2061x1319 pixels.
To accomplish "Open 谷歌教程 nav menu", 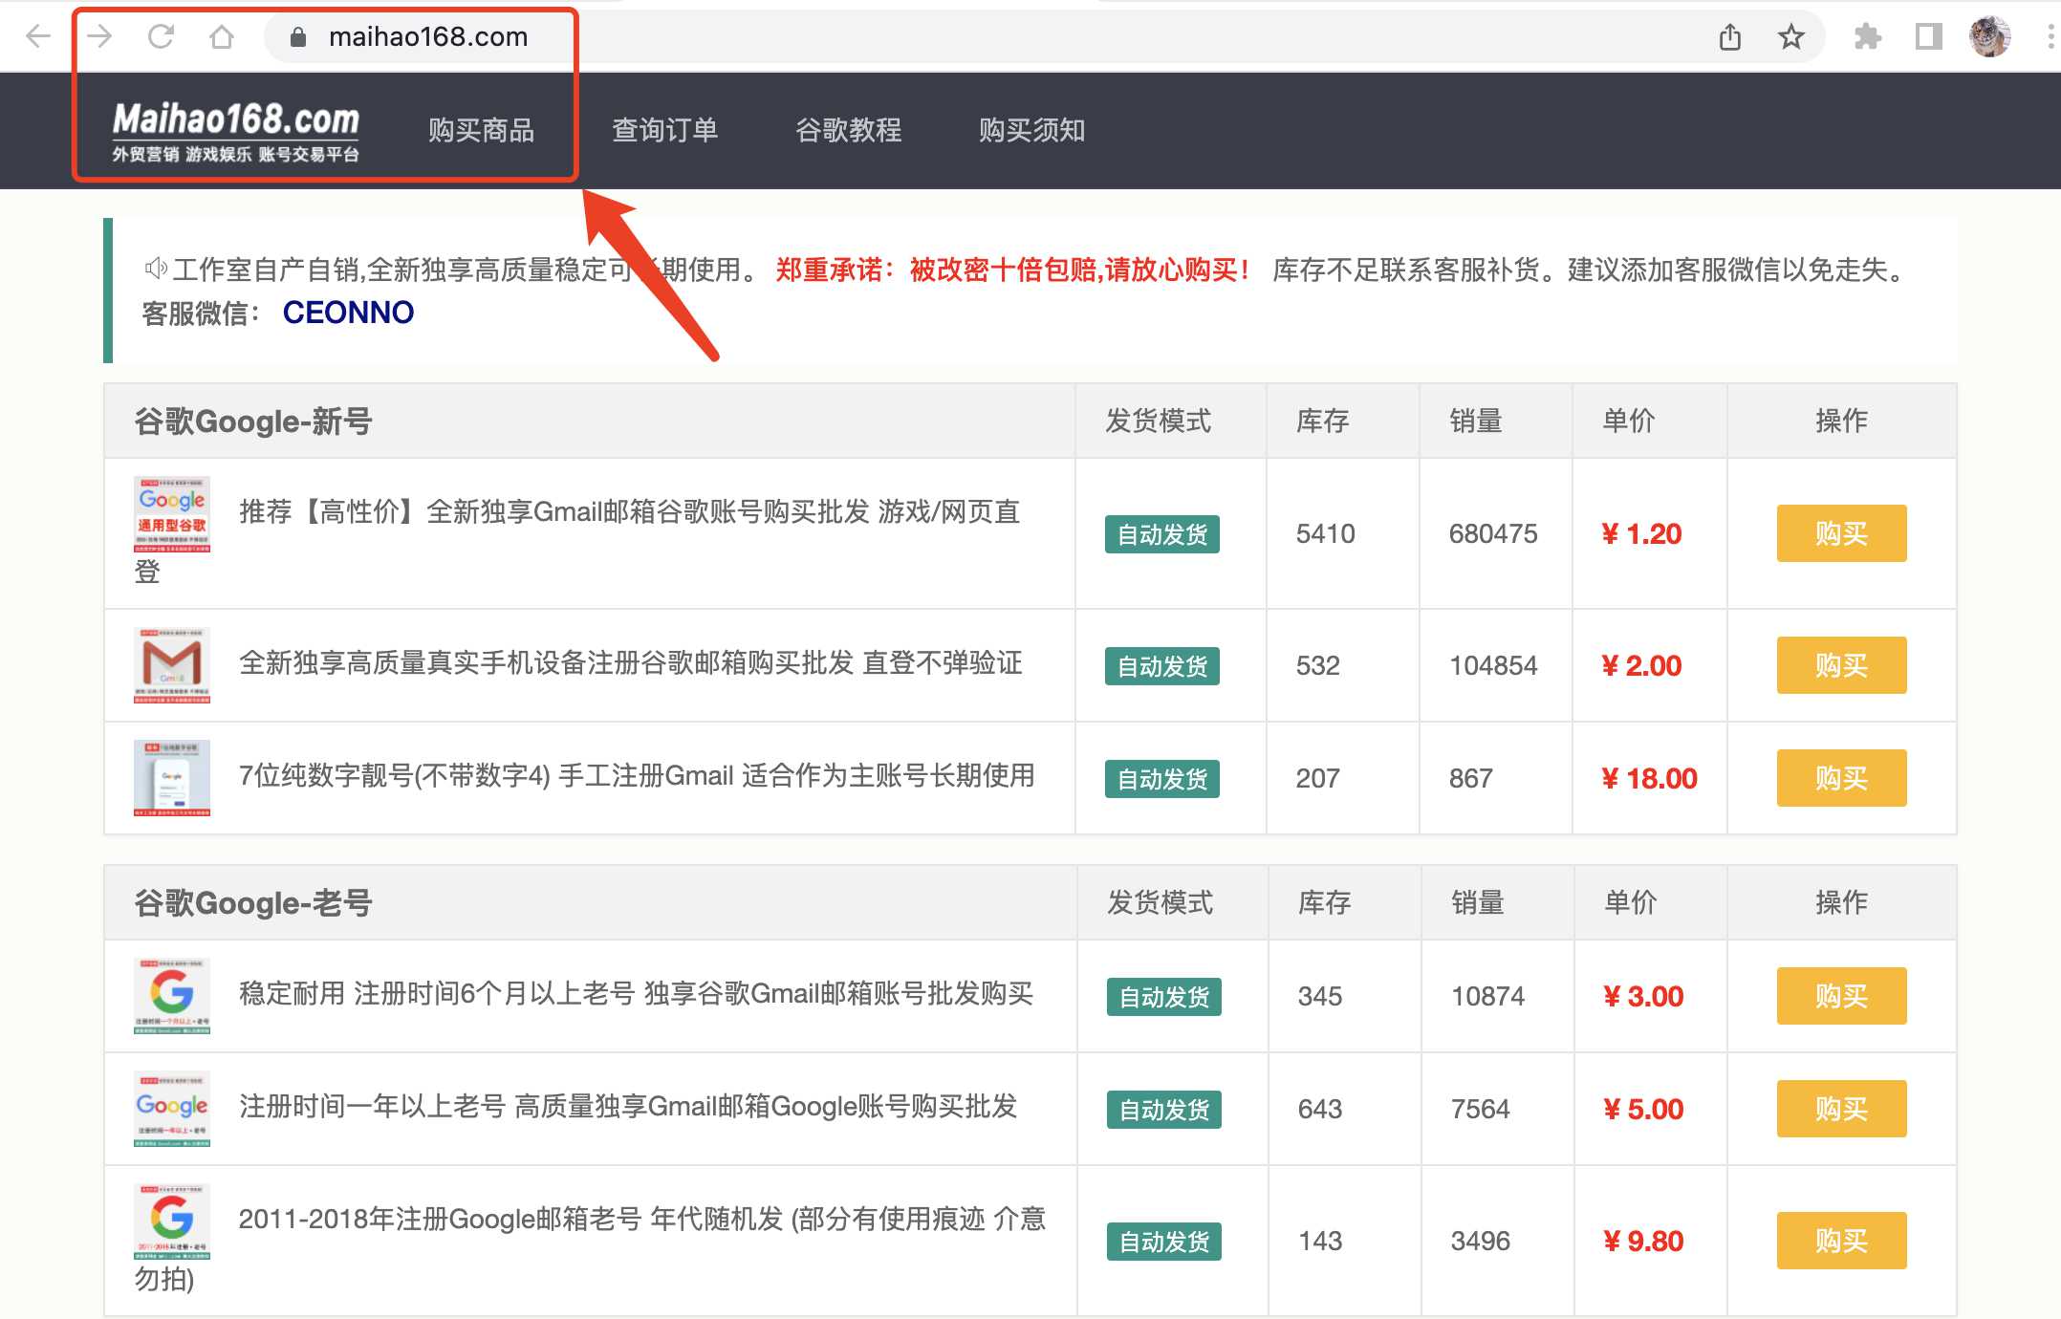I will coord(848,130).
